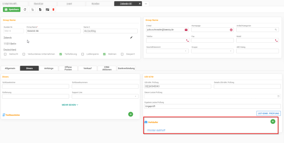
Task: Expand MEHR SEHEN section
Action: click(70, 105)
